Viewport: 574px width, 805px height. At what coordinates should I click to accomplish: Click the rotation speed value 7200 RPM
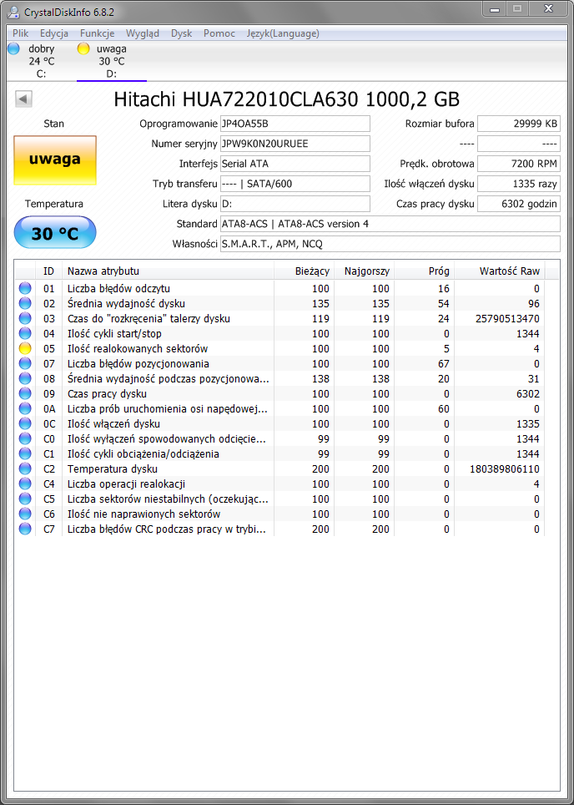[x=519, y=164]
